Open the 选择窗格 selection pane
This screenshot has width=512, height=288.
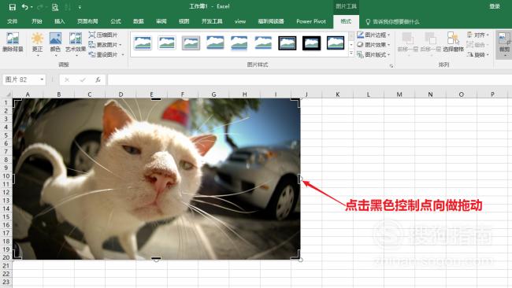(x=453, y=42)
